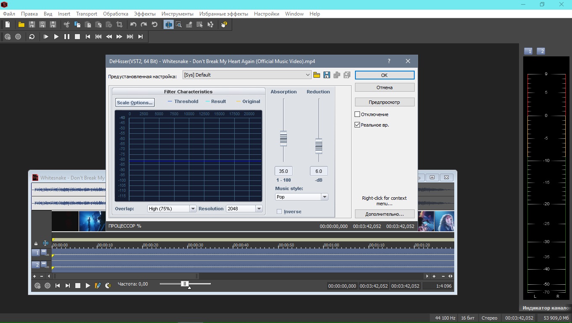572x323 pixels.
Task: Uncheck the Реальное вр. checkbox
Action: click(357, 125)
